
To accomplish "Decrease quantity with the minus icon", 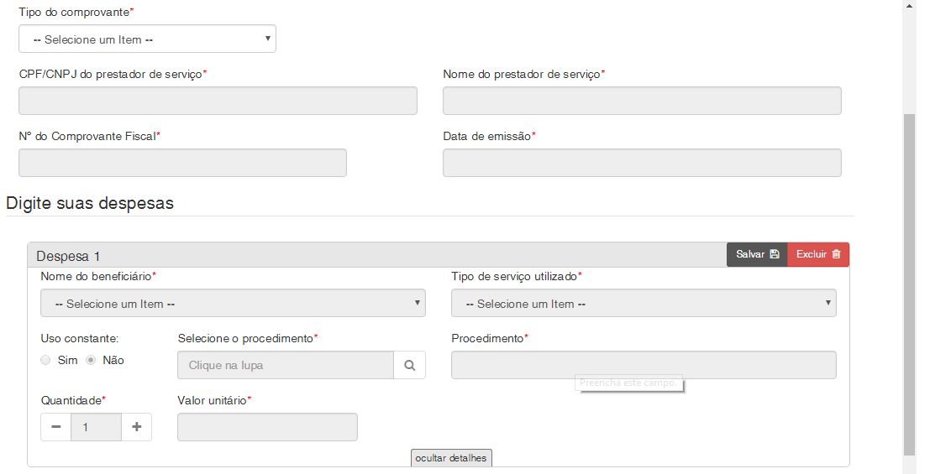I will click(56, 427).
